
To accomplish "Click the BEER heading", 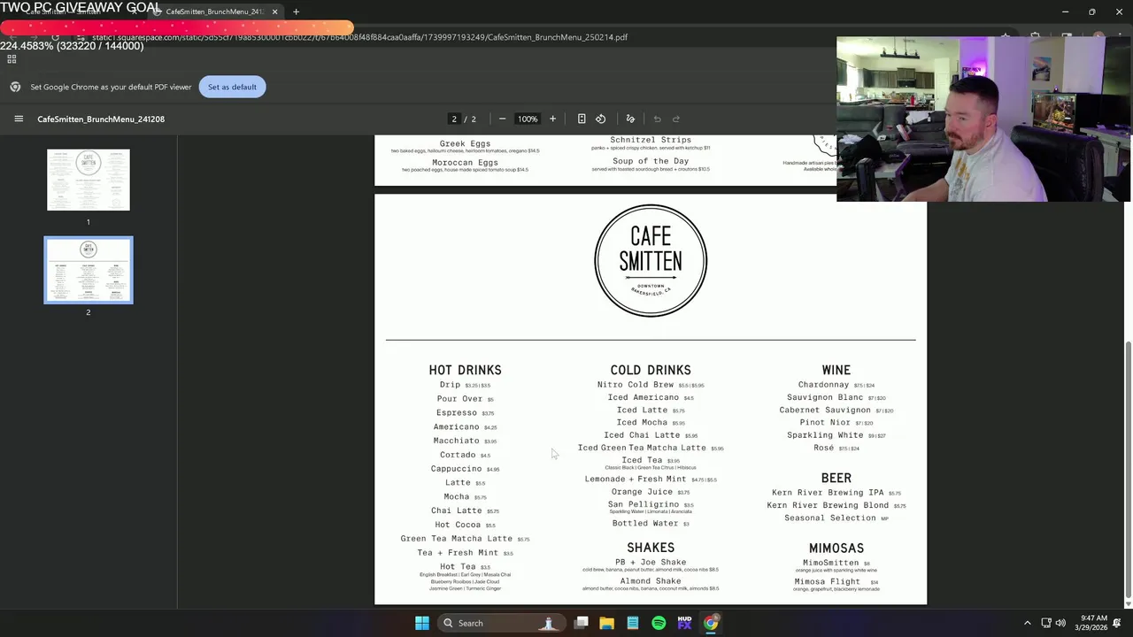I will coord(836,478).
